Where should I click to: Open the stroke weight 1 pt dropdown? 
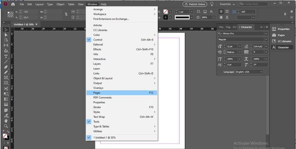click(x=192, y=12)
